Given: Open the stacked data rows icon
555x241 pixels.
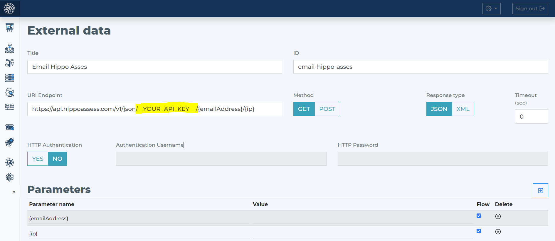Looking at the screenshot, I should coord(10,78).
